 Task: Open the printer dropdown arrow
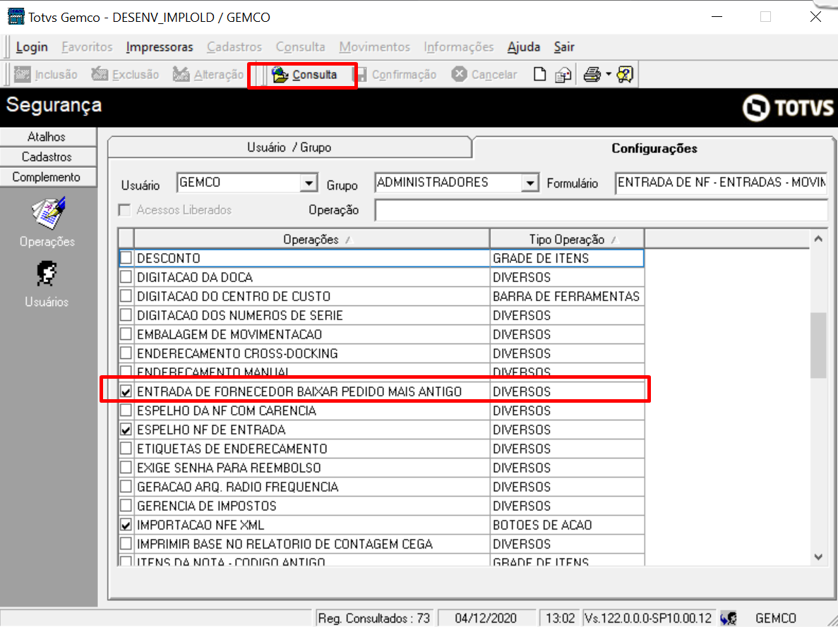click(x=608, y=74)
